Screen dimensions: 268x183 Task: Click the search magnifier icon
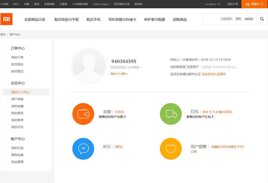click(262, 19)
